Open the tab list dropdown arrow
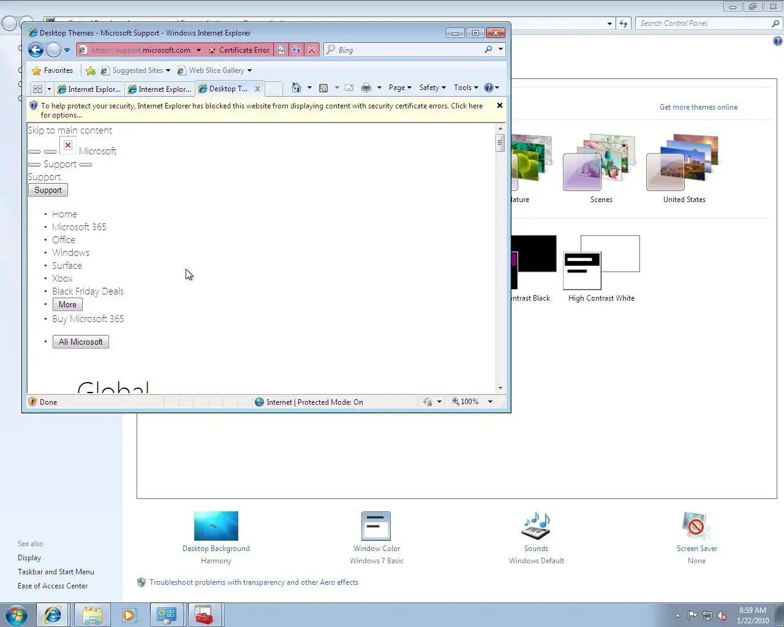The image size is (784, 627). (49, 89)
